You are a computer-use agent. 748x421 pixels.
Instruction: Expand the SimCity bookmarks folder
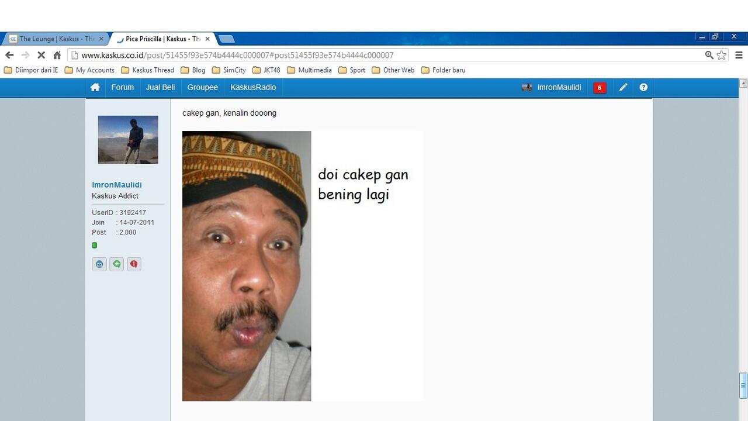[x=228, y=70]
